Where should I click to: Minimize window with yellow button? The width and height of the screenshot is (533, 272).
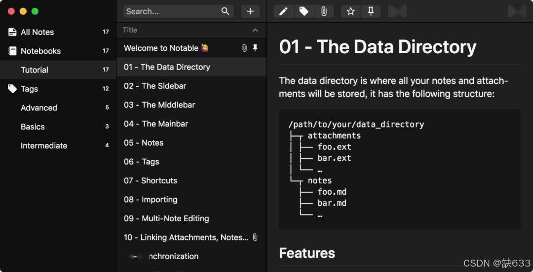[23, 11]
